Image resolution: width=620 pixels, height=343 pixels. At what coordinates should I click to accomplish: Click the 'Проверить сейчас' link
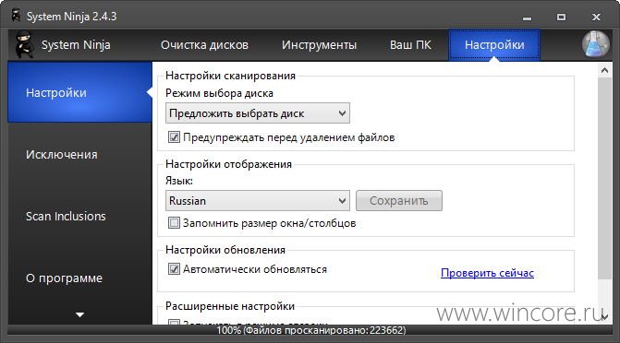(x=487, y=273)
